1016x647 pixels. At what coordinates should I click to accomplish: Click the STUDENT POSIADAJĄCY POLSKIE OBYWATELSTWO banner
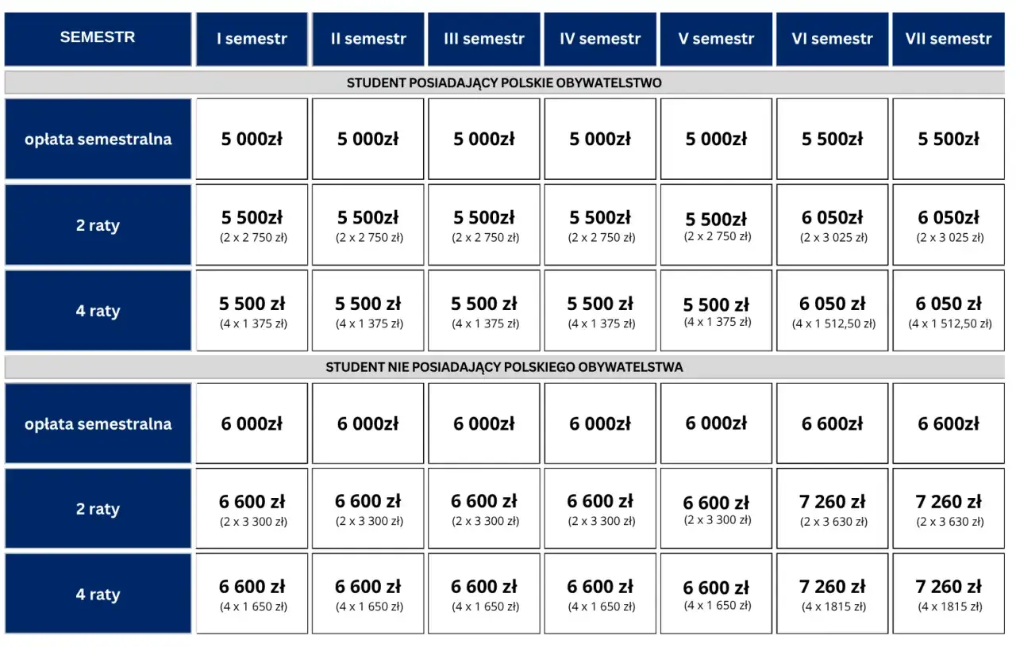504,82
